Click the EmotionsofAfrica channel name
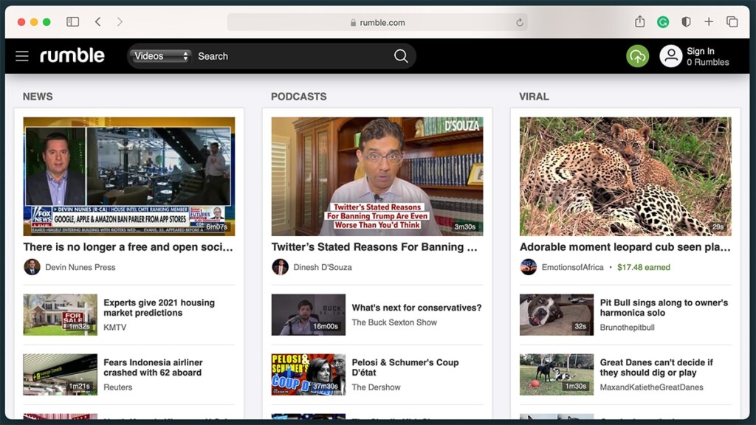The width and height of the screenshot is (756, 425). tap(572, 267)
